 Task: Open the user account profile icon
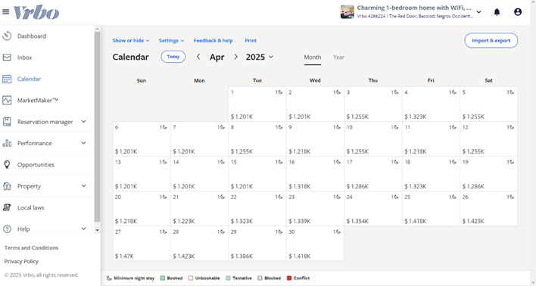(518, 12)
